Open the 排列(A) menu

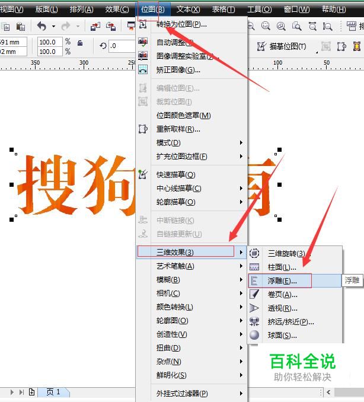[x=82, y=9]
